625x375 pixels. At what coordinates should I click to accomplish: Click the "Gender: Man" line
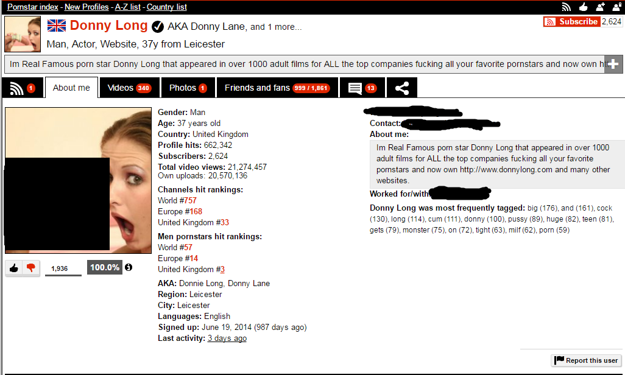tap(182, 113)
